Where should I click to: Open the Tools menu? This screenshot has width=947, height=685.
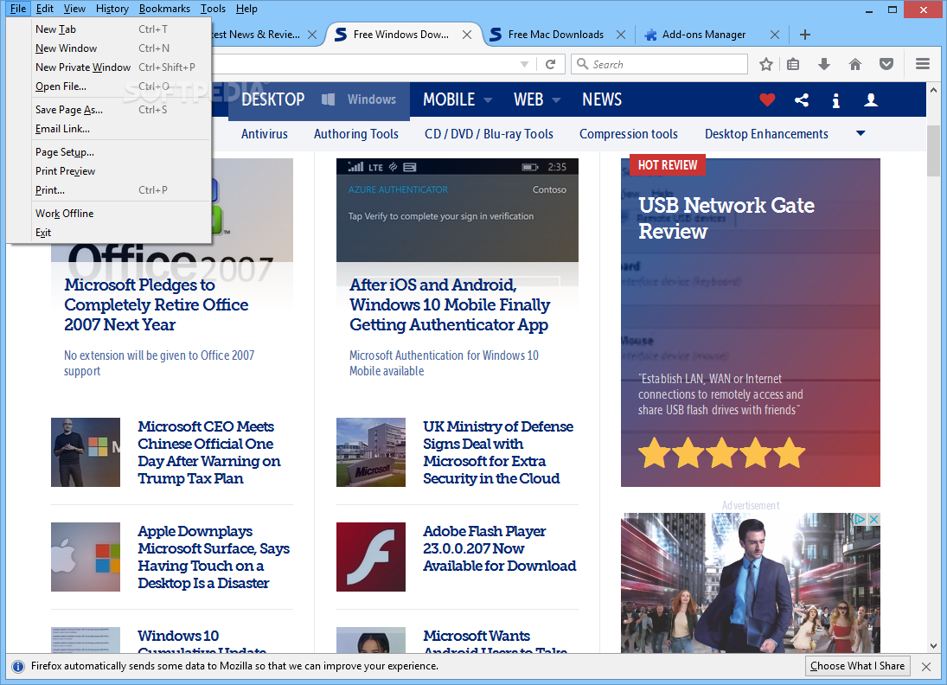click(213, 9)
